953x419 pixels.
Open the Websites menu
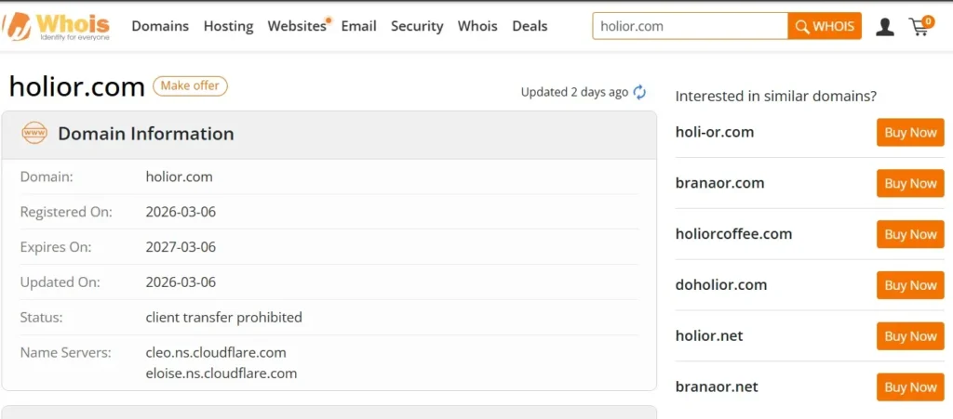tap(297, 26)
